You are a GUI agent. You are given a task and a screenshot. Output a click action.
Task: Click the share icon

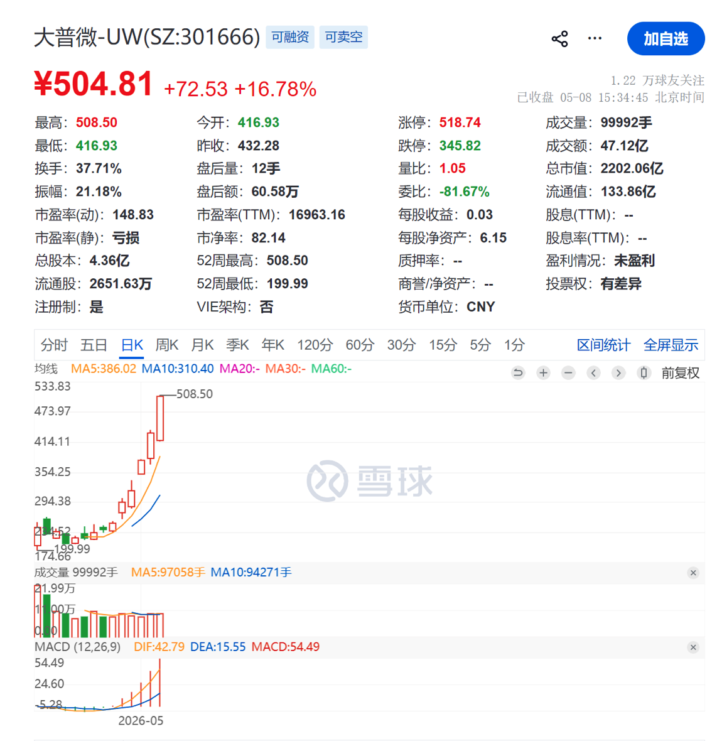click(559, 39)
